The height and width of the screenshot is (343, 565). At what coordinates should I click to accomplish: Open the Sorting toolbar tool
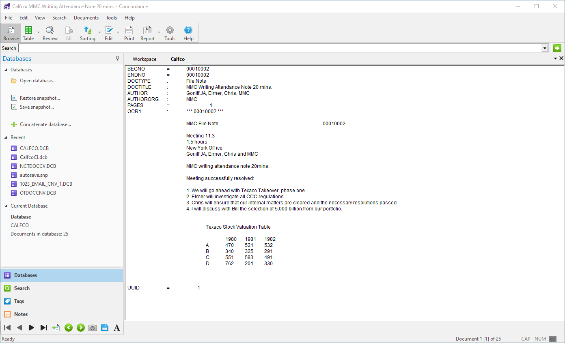point(87,33)
